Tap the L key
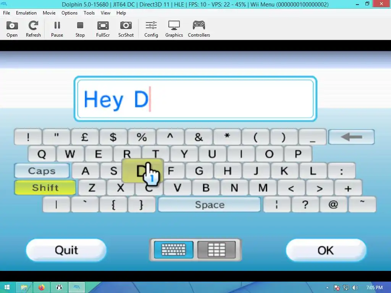391x293 pixels. tap(313, 171)
